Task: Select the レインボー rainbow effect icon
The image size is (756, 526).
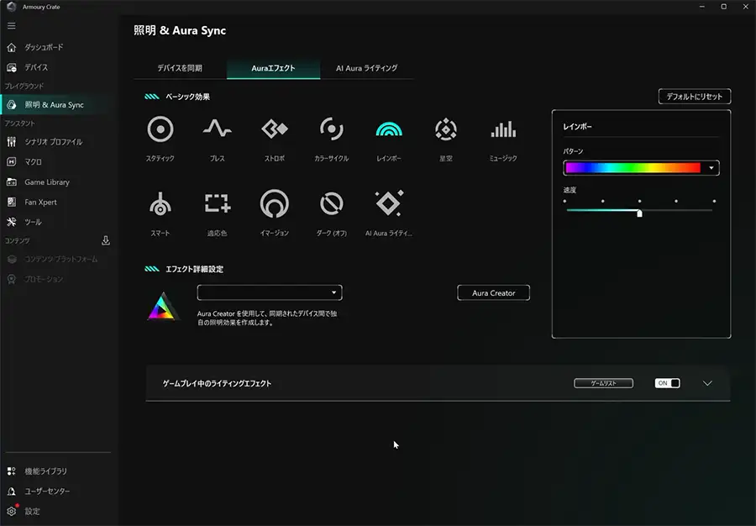Action: pos(389,129)
